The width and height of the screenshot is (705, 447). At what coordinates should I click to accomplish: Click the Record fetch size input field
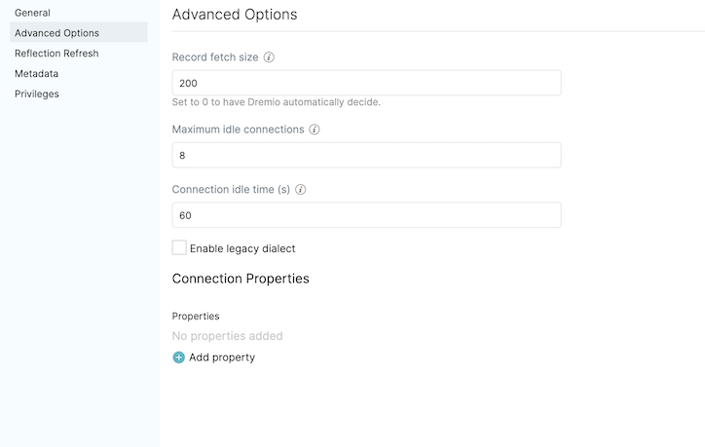tap(366, 83)
